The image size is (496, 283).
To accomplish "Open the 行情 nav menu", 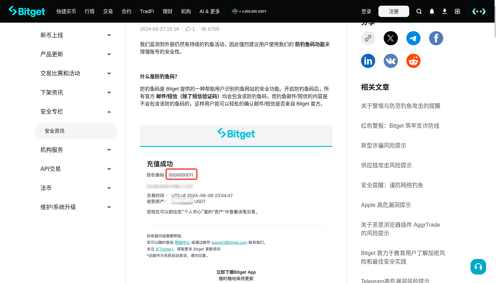I will (x=90, y=11).
